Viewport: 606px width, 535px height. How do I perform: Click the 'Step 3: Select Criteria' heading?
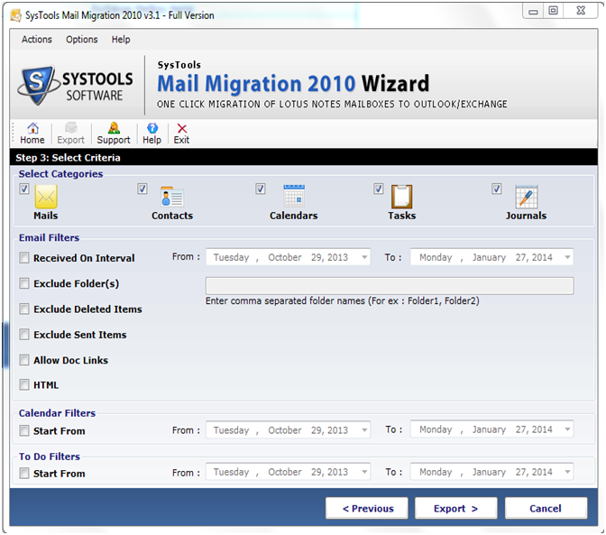68,158
